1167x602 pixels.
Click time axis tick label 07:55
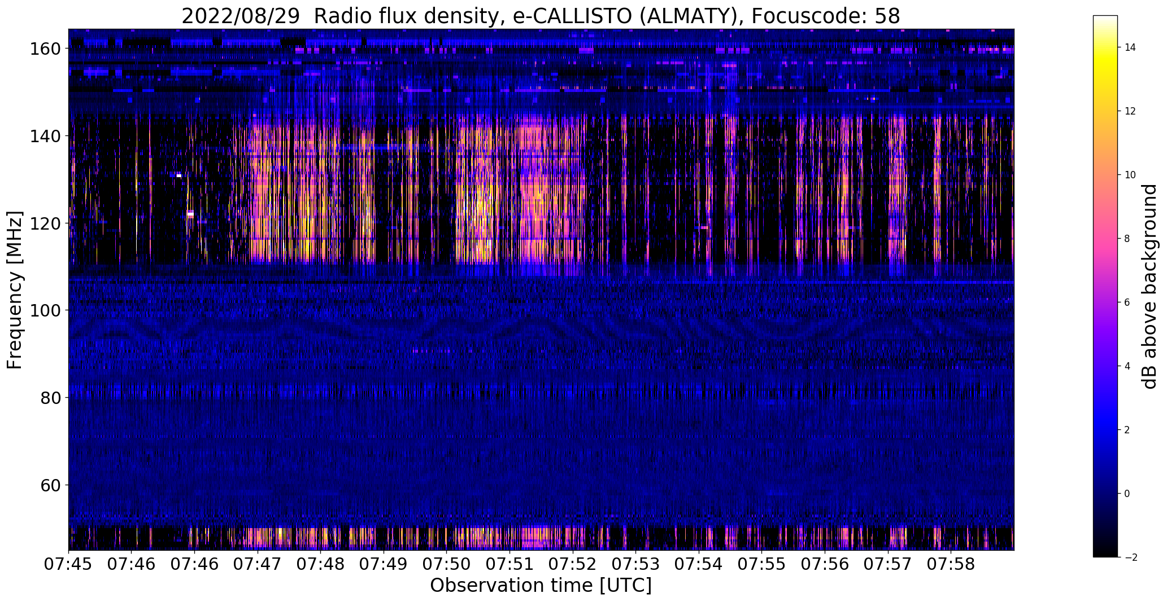[x=762, y=564]
